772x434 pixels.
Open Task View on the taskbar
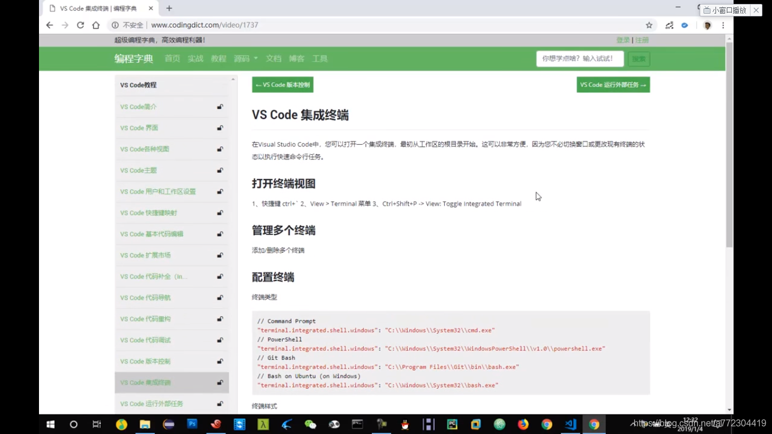tap(97, 424)
